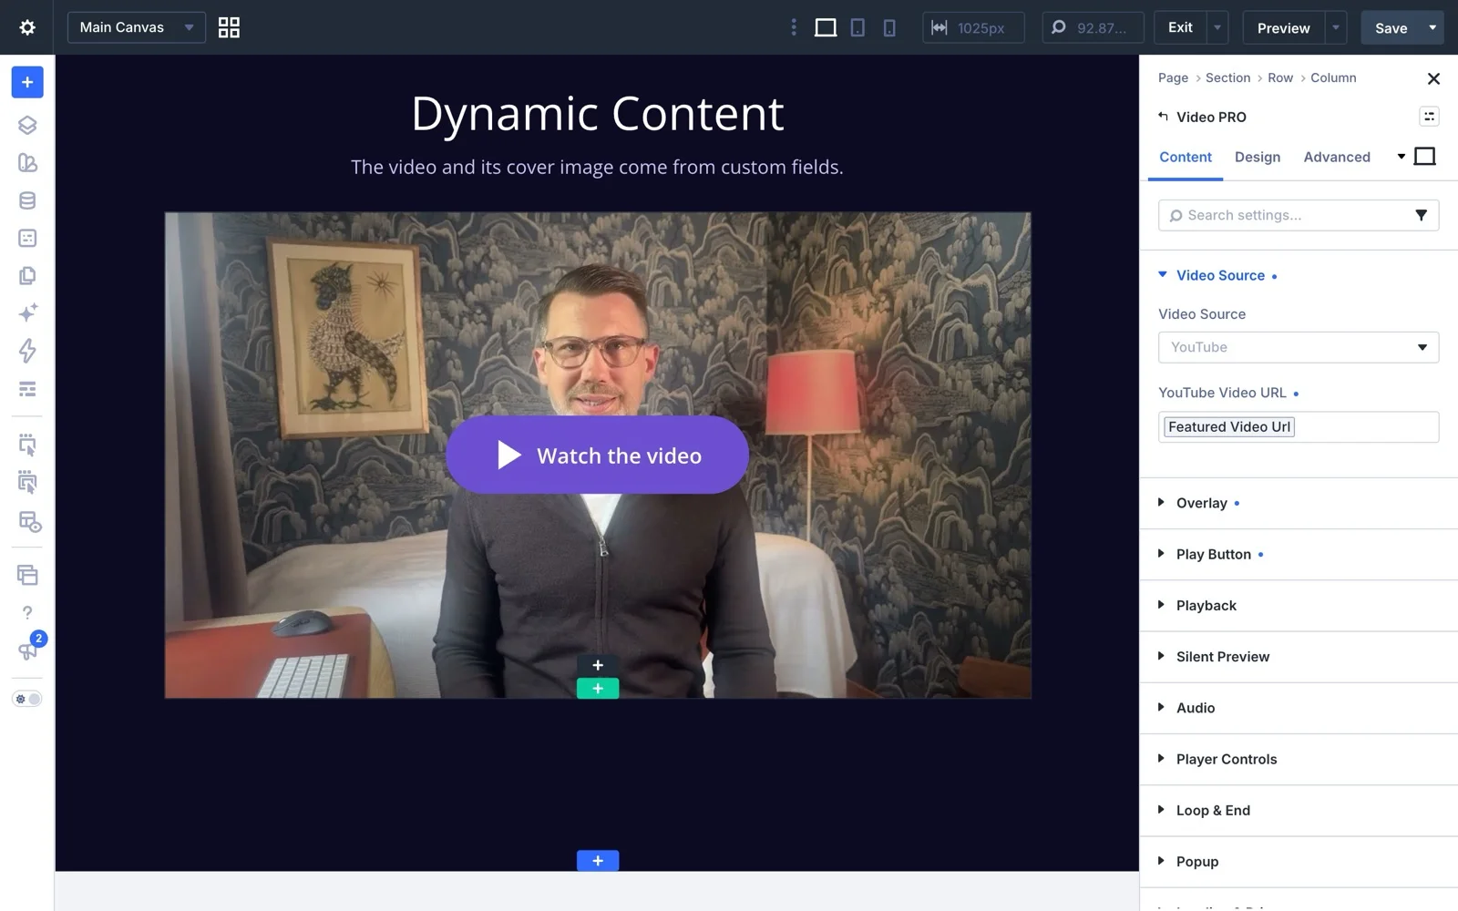Click Section in the breadcrumb
Image resolution: width=1458 pixels, height=911 pixels.
tap(1227, 77)
